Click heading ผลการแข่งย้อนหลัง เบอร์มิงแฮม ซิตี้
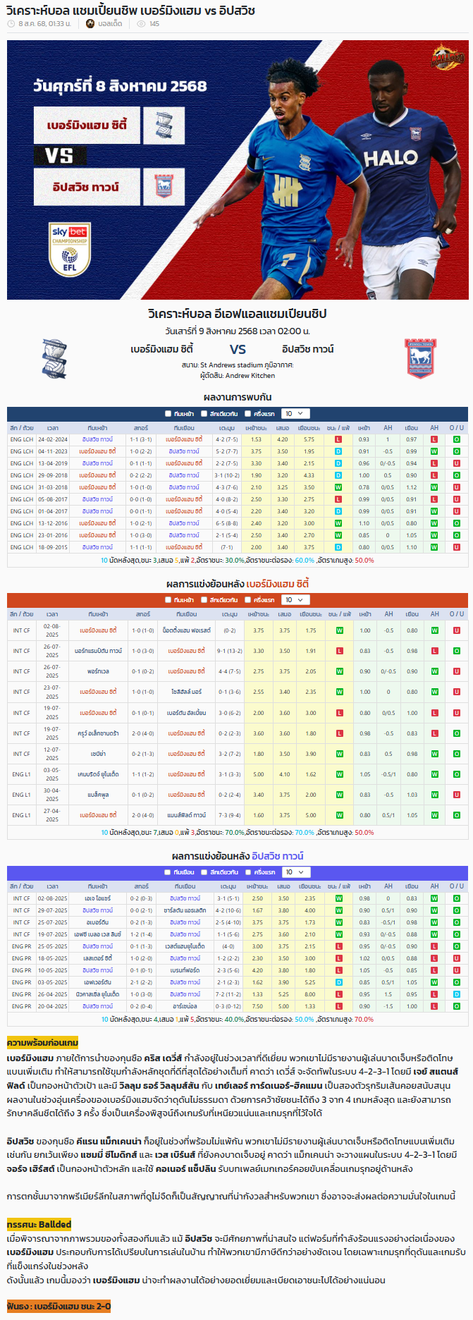473x1320 pixels. pyautogui.click(x=238, y=584)
